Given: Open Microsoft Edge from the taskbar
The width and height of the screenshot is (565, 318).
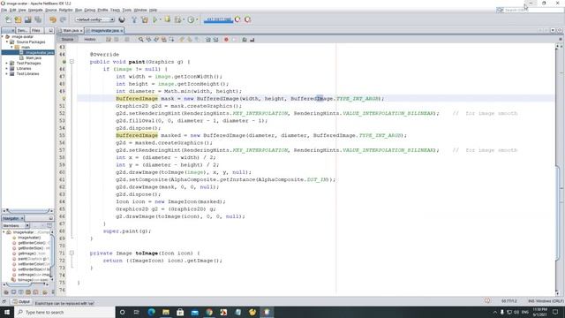Looking at the screenshot, I should [x=151, y=312].
